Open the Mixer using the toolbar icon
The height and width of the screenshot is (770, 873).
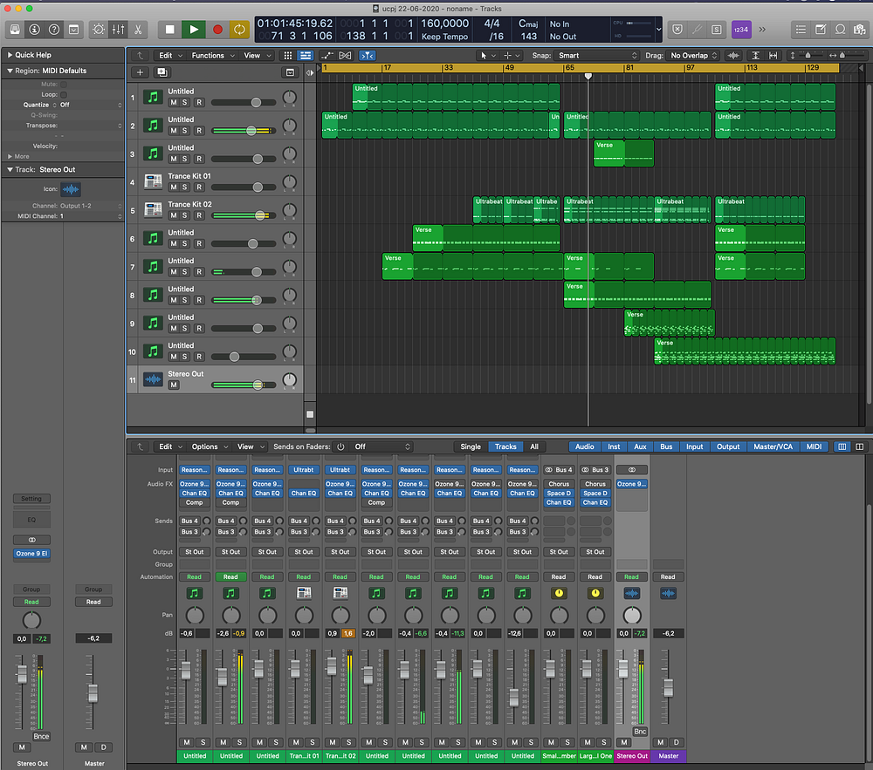tap(119, 30)
